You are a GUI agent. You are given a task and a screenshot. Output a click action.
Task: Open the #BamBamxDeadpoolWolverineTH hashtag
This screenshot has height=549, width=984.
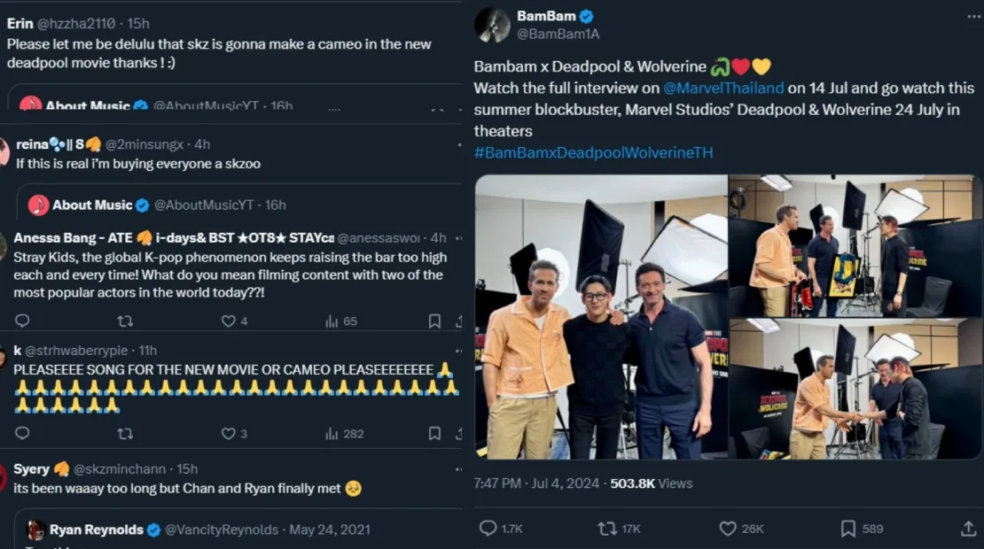pos(593,152)
